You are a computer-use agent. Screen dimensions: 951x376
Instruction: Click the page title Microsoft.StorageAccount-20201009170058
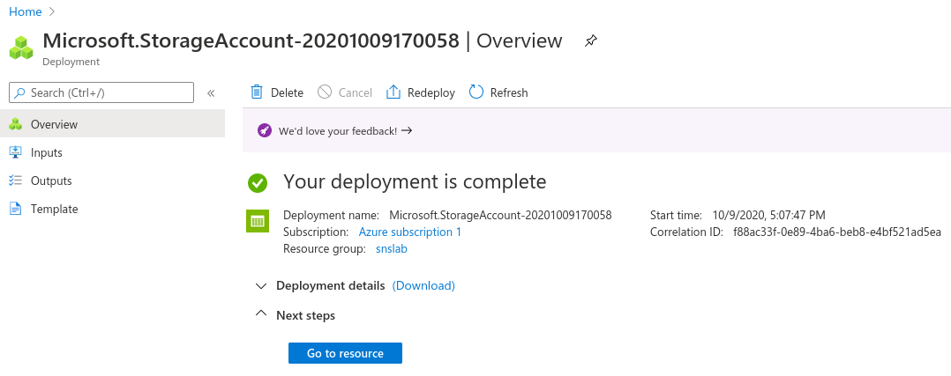[x=251, y=41]
